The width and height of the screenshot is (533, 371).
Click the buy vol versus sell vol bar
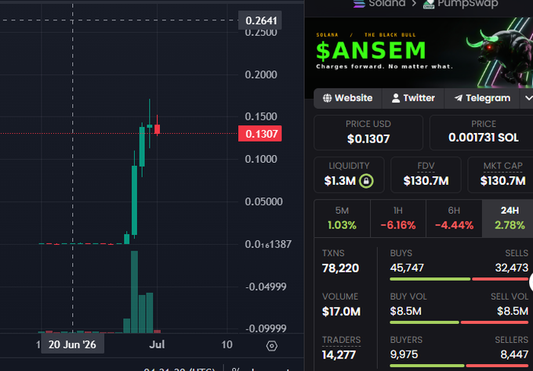click(459, 322)
